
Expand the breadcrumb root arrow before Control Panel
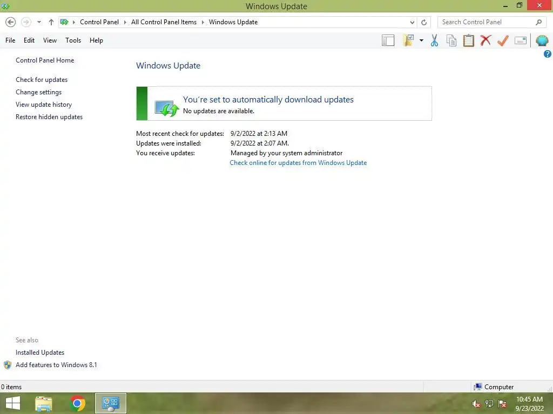tap(74, 22)
